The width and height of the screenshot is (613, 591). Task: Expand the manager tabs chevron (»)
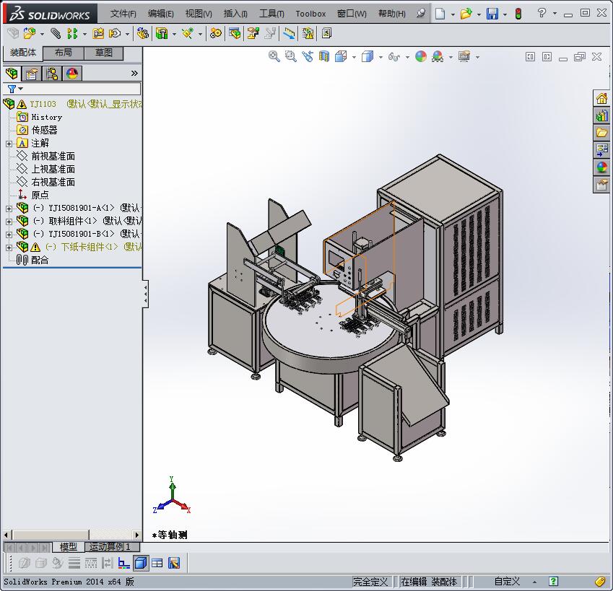click(x=134, y=73)
